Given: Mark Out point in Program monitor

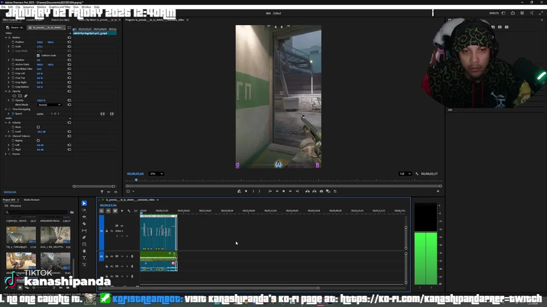Looking at the screenshot, I should tap(259, 191).
